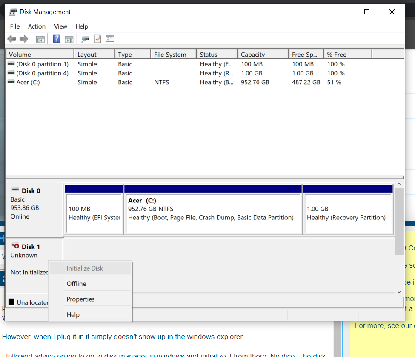Sort by the Capacity column header
Screen dimensions: 415x357
pos(253,55)
